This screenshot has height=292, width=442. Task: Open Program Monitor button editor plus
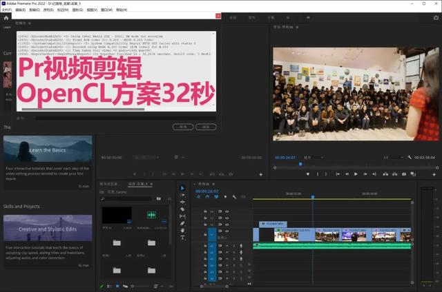pyautogui.click(x=434, y=174)
